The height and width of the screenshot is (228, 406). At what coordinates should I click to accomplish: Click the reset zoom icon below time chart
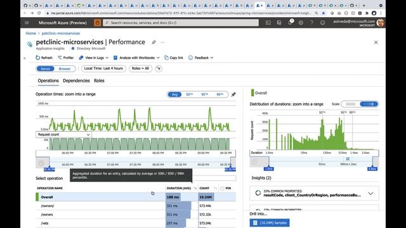point(41,163)
